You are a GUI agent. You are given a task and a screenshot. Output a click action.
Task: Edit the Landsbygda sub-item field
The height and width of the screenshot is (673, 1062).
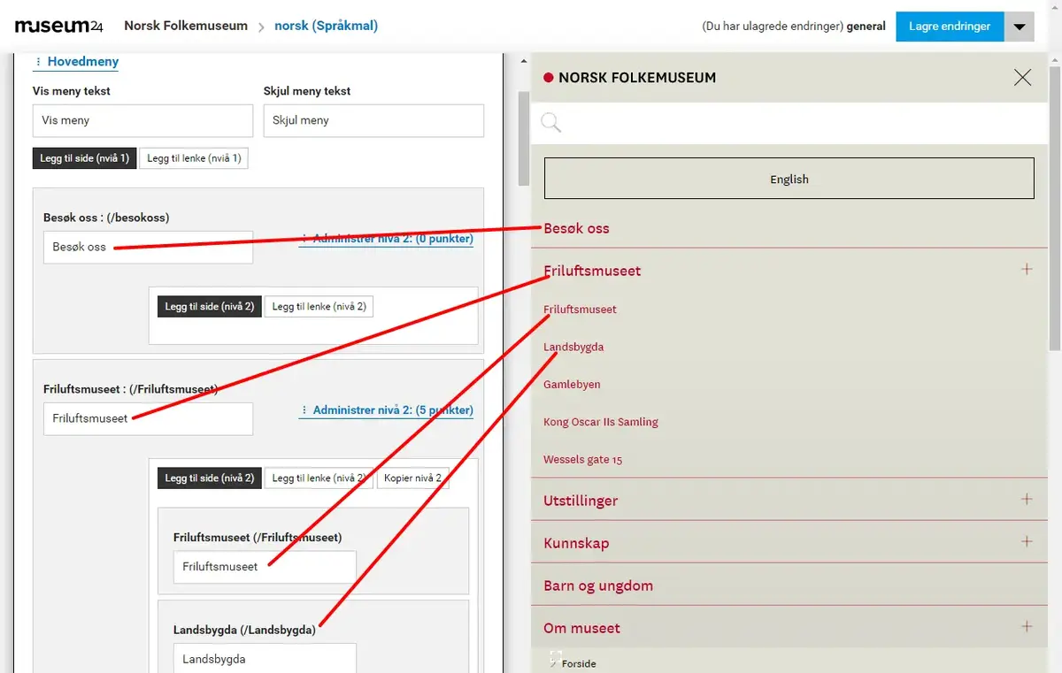265,659
